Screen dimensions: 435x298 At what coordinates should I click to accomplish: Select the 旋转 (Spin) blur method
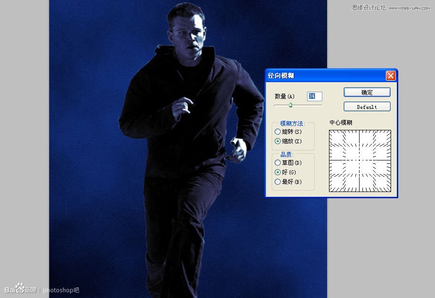pyautogui.click(x=278, y=131)
